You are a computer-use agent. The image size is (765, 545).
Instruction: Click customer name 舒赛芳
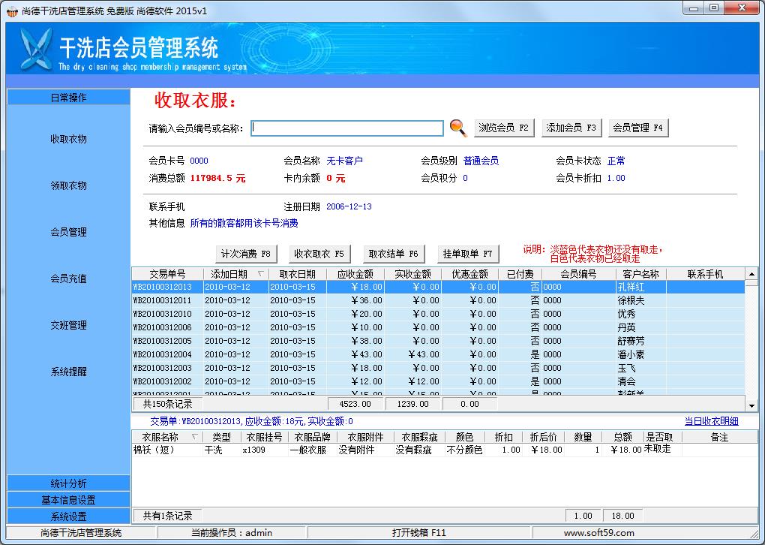click(631, 341)
